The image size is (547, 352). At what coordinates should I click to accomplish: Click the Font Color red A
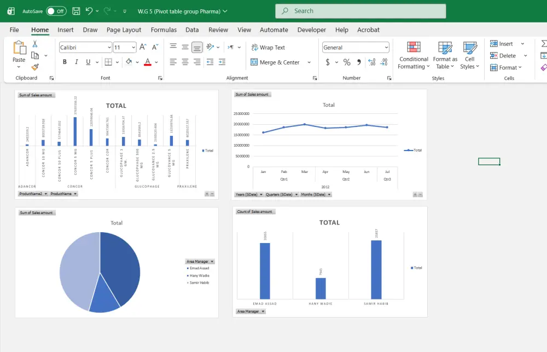click(148, 62)
